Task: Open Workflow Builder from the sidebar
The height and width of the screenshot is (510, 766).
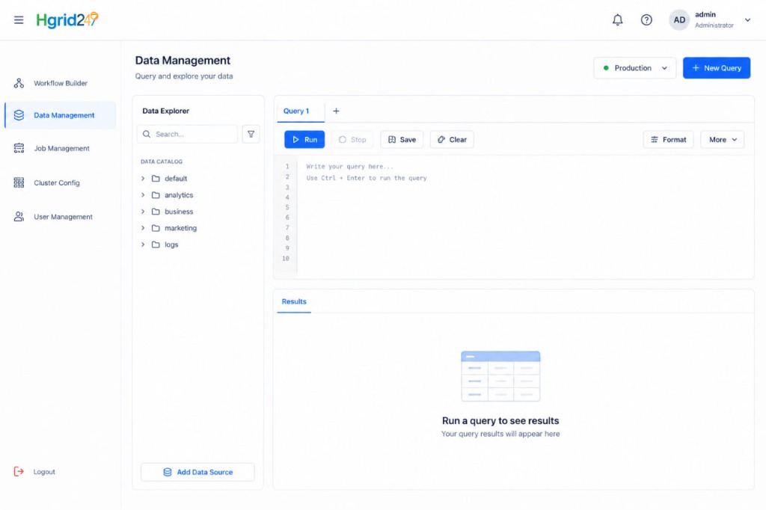Action: (x=61, y=83)
